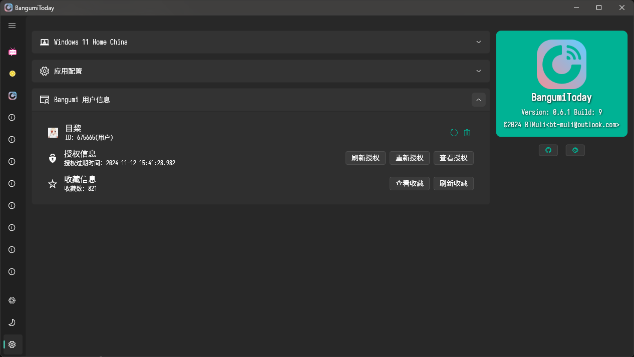Screen dimensions: 634x357
Task: Click the computer icon beside Windows 11
Action: coord(45,42)
